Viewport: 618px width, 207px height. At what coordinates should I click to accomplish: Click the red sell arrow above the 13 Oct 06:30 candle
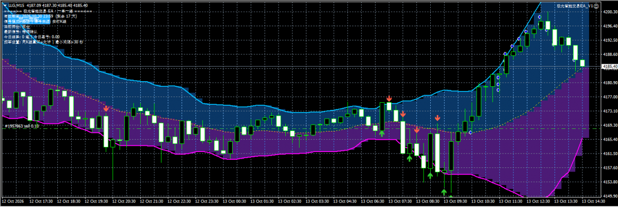[x=389, y=98]
